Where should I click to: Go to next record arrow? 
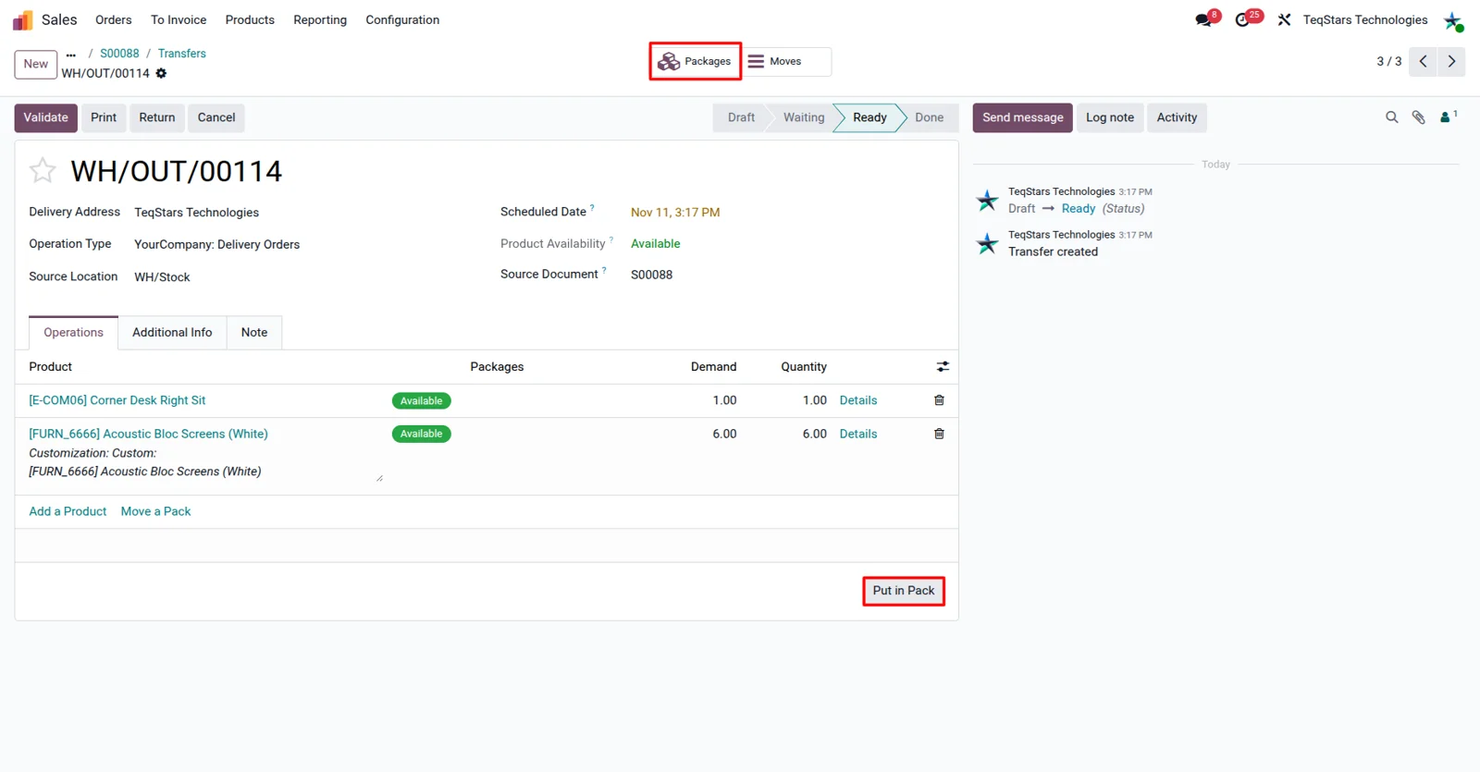1451,61
